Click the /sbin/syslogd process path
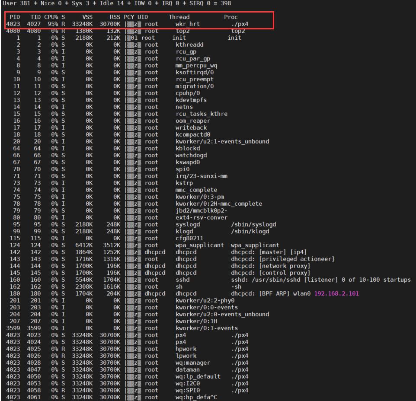Image resolution: width=416 pixels, height=401 pixels. [253, 225]
